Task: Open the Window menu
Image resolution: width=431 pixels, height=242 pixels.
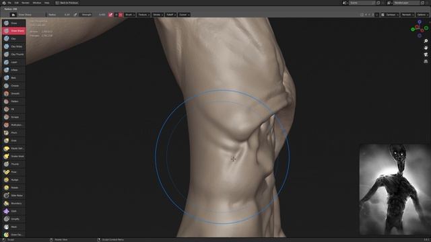Action: point(37,3)
